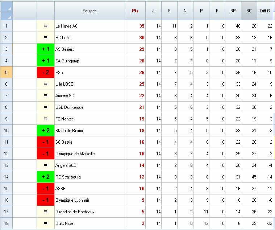Click the BP column header
This screenshot has height=230, width=275.
click(233, 11)
